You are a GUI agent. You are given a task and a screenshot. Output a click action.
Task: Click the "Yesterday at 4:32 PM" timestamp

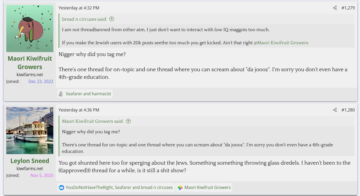(x=79, y=8)
